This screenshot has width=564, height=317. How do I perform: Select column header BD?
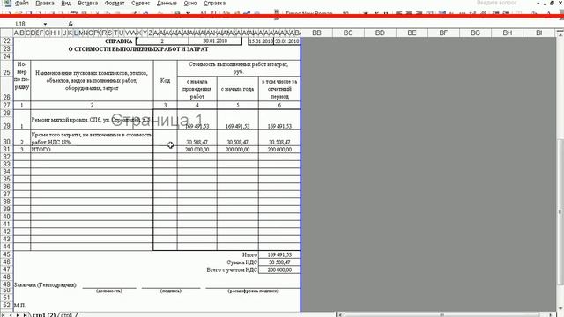click(x=380, y=33)
